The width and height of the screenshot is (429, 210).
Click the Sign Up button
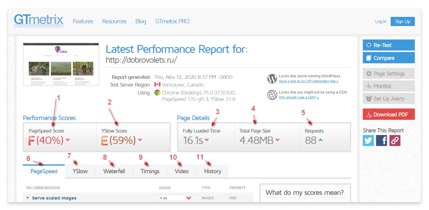coord(403,21)
